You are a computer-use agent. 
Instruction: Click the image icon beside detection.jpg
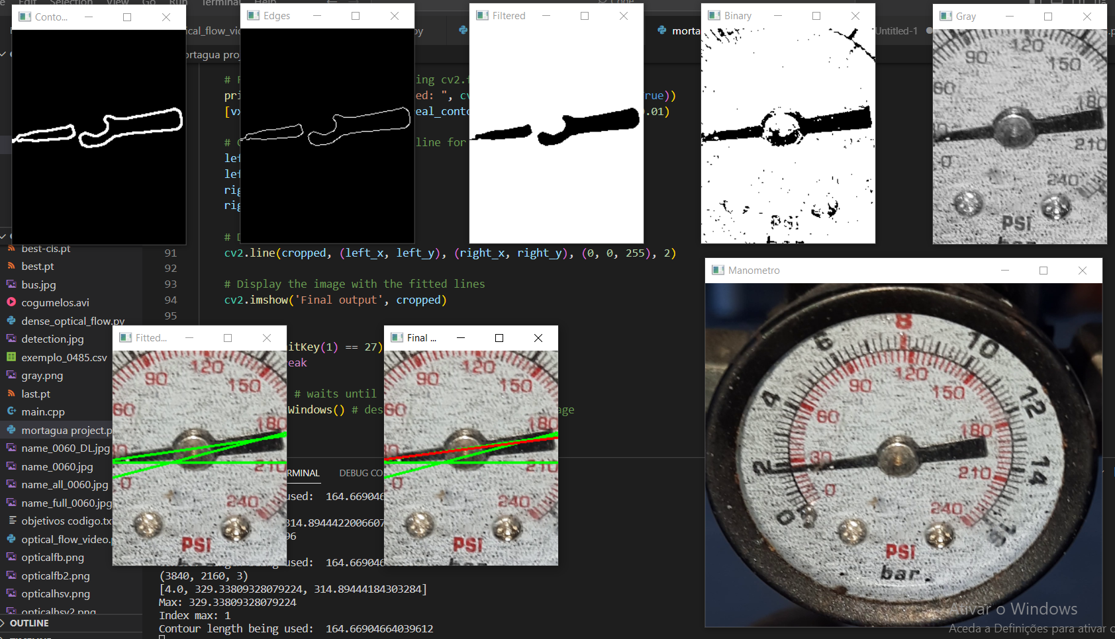(11, 339)
